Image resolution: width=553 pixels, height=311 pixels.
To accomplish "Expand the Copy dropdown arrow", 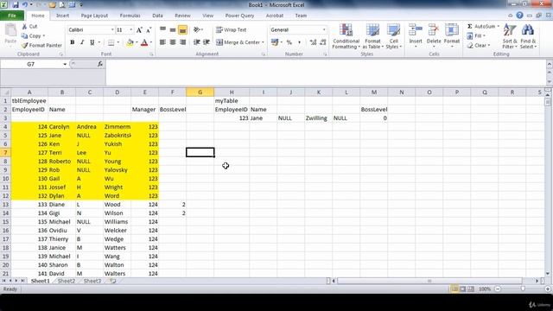I will [x=44, y=36].
